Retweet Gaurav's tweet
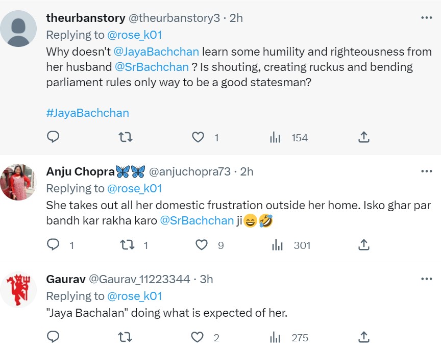 [x=125, y=337]
